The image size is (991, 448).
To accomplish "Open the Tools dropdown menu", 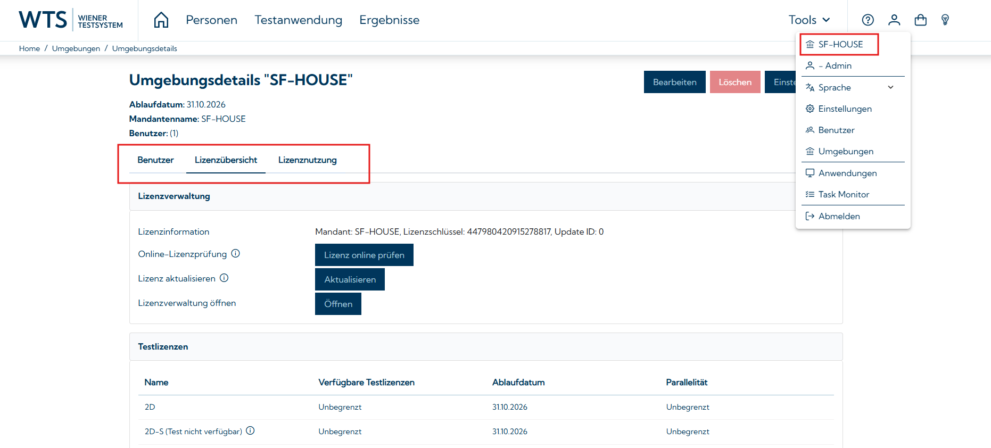I will pyautogui.click(x=809, y=20).
